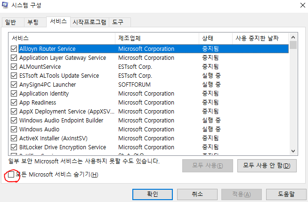Image resolution: width=308 pixels, height=202 pixels.
Task: Select the AllJoyn Router Service row name
Action: (48, 48)
